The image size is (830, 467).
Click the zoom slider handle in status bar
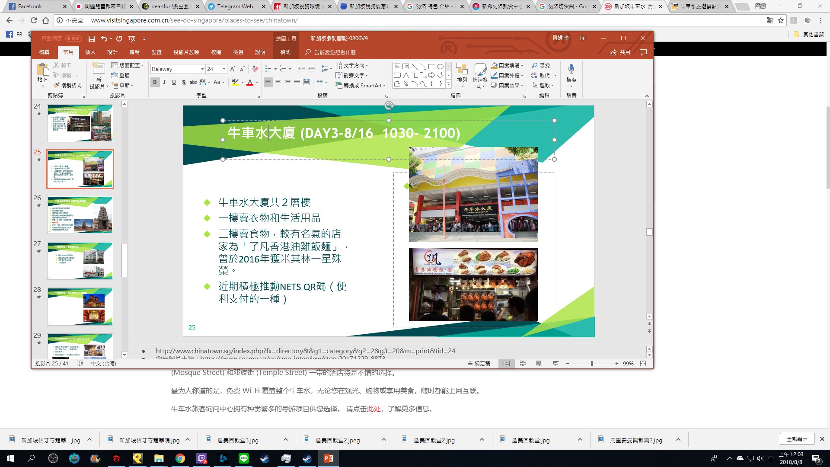[x=592, y=364]
